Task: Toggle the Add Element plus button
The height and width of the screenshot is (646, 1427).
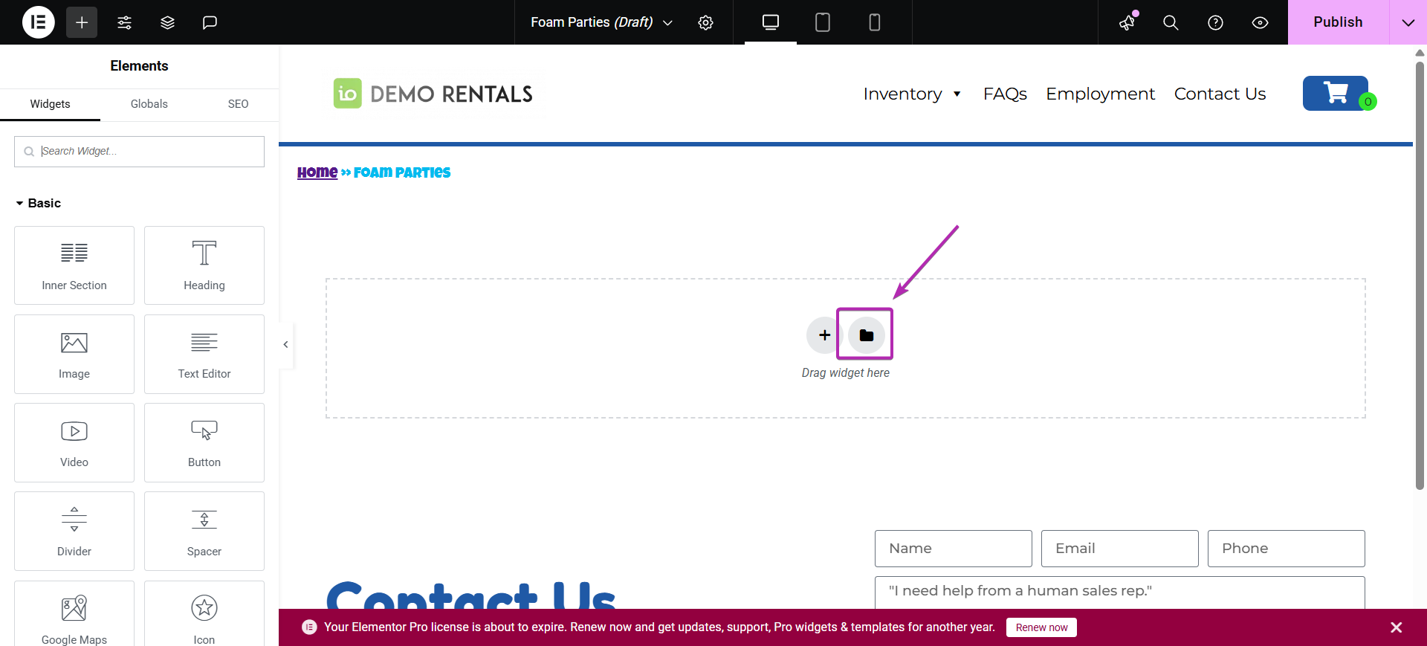Action: (x=82, y=22)
